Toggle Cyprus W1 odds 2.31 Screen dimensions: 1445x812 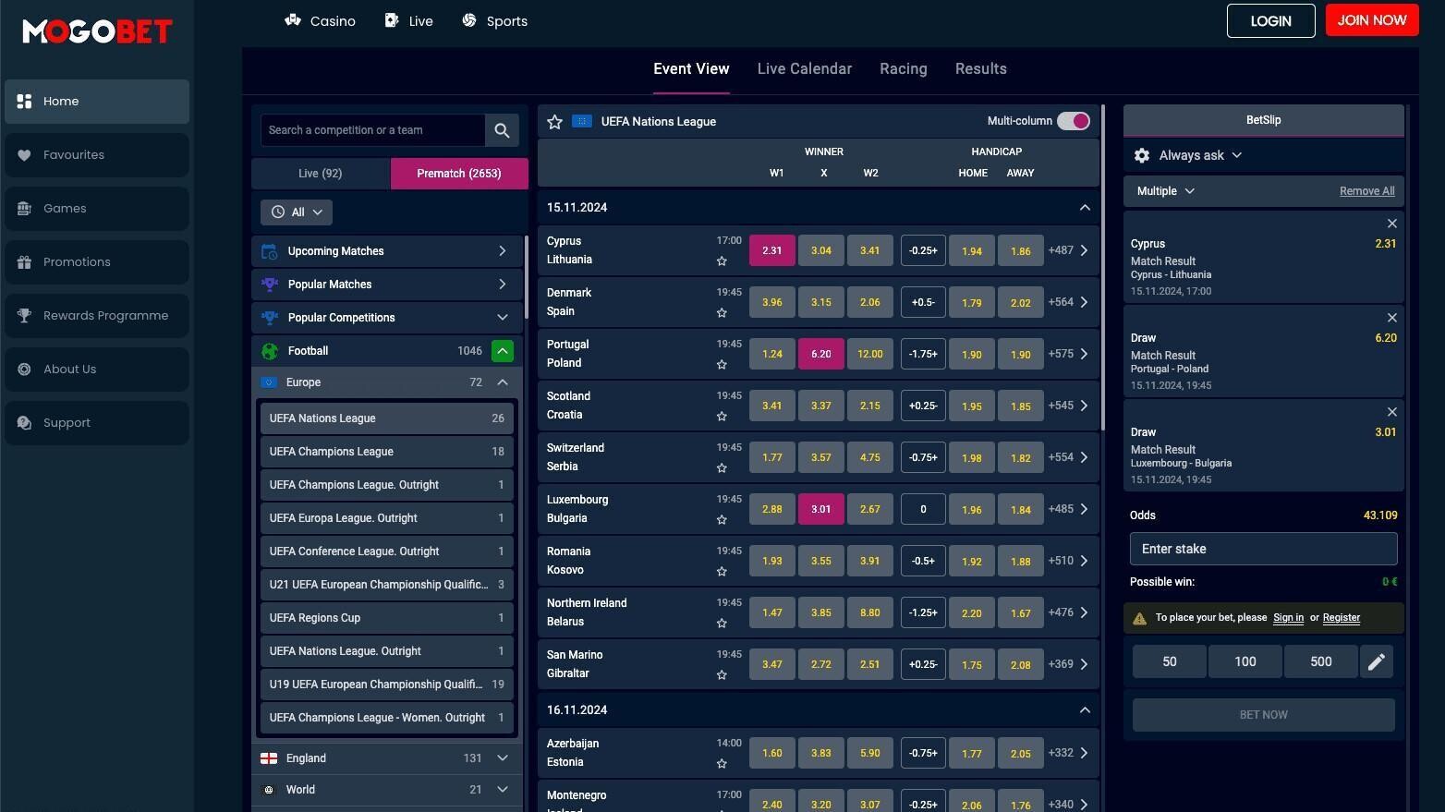[x=772, y=250]
